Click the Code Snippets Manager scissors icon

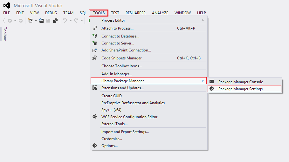(x=95, y=58)
